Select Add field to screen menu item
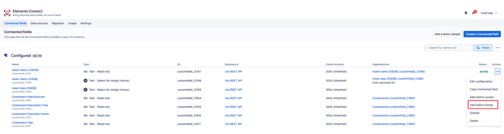The width and height of the screenshot is (504, 134). pyautogui.click(x=482, y=97)
